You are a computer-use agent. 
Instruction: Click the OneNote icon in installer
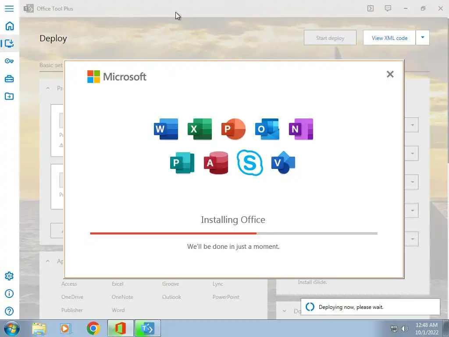pos(301,129)
